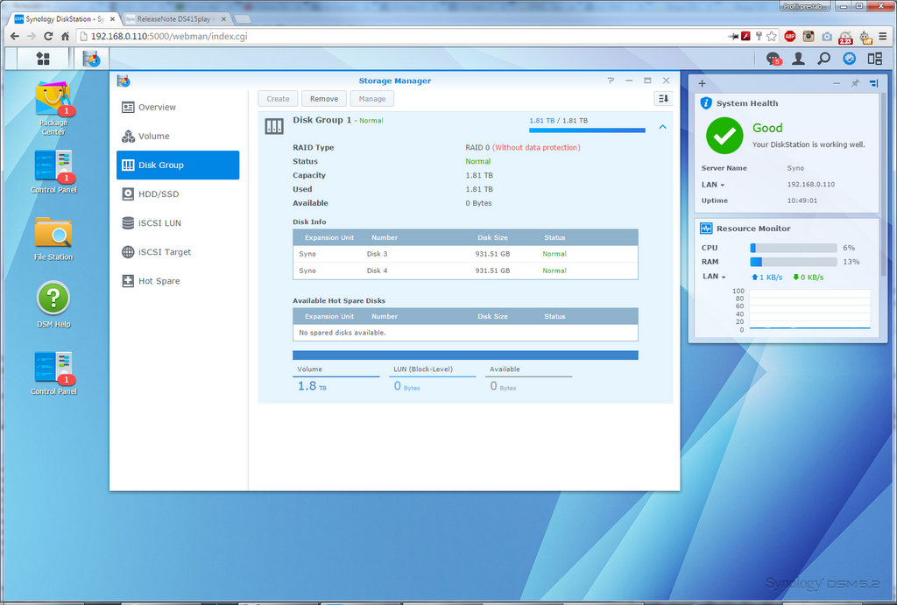Click 'No spared disks available.' text
897x605 pixels.
click(x=343, y=332)
